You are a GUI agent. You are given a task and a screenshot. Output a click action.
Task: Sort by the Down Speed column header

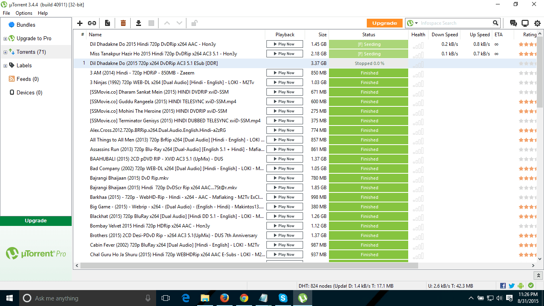[x=444, y=35]
